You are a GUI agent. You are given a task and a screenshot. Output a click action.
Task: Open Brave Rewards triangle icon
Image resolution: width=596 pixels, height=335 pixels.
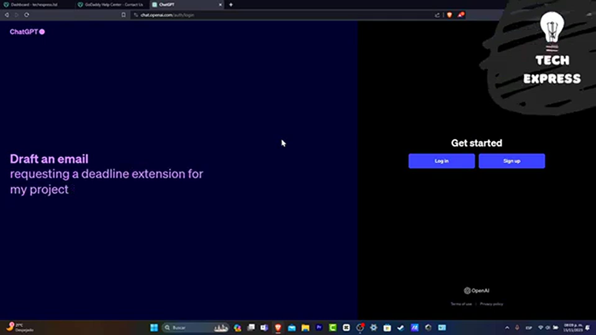tap(461, 15)
